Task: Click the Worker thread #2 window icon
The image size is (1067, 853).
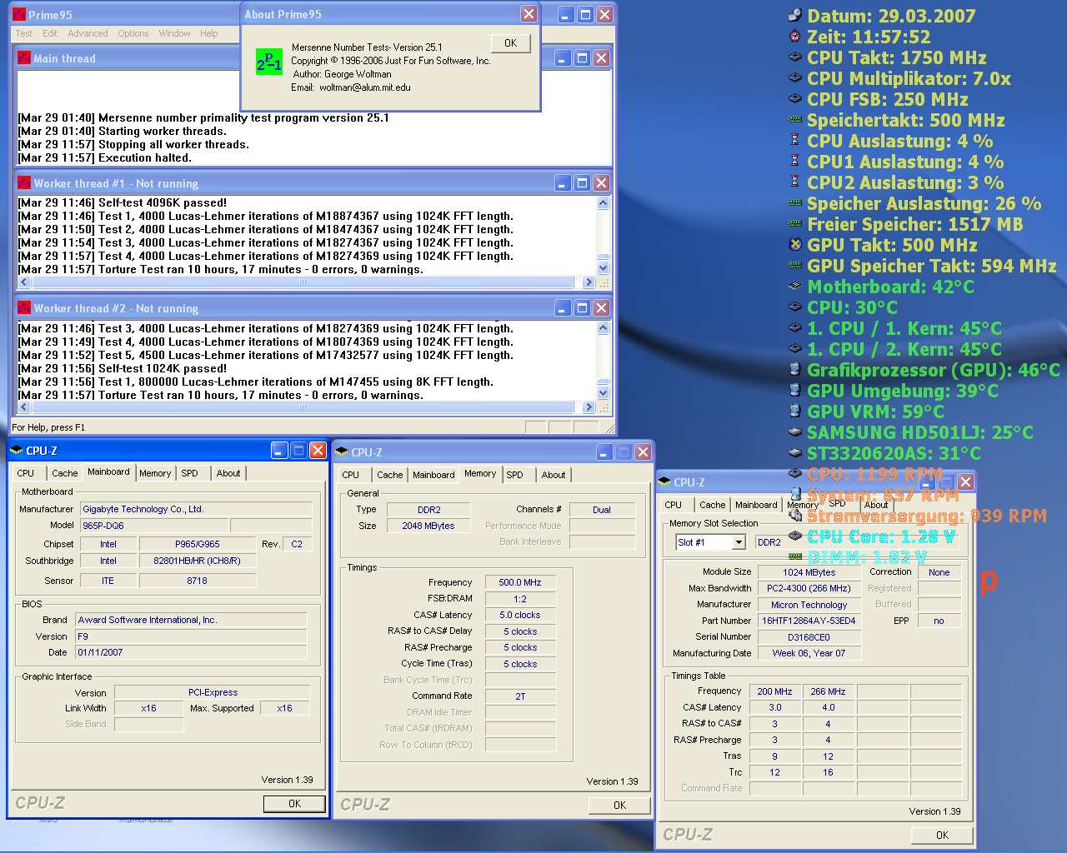Action: 24,307
